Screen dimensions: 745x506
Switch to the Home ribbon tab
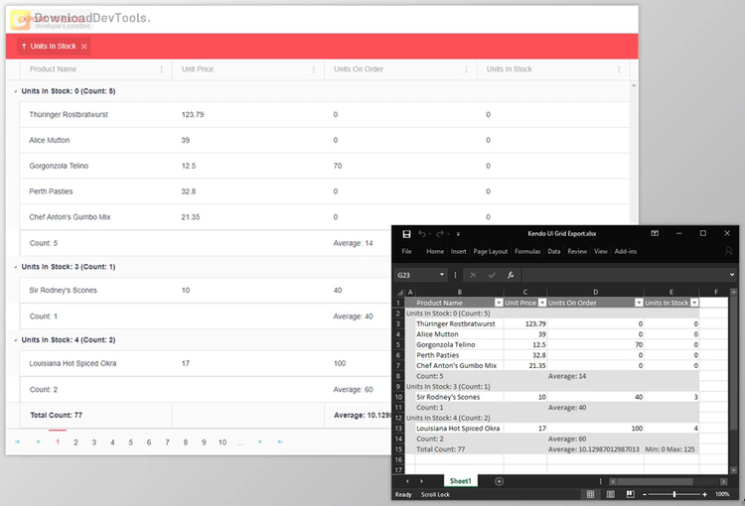click(435, 252)
